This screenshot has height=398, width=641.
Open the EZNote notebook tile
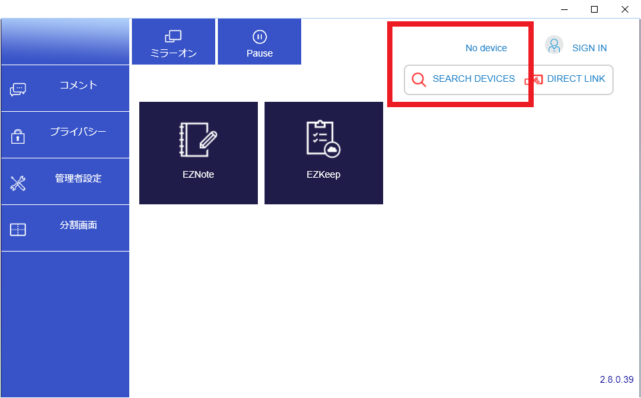198,152
